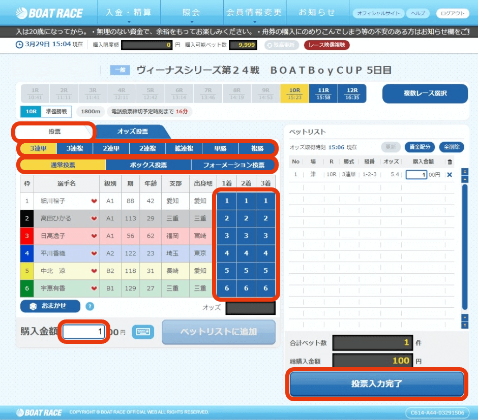Jump to bottom of bet list using double-arrow
478x420 pixels.
pos(465,325)
